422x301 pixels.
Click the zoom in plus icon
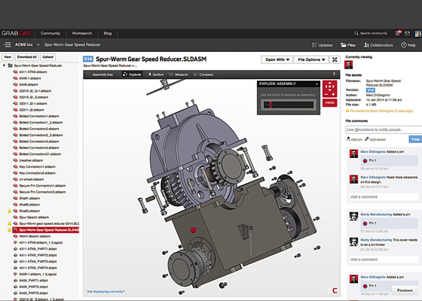pyautogui.click(x=333, y=94)
